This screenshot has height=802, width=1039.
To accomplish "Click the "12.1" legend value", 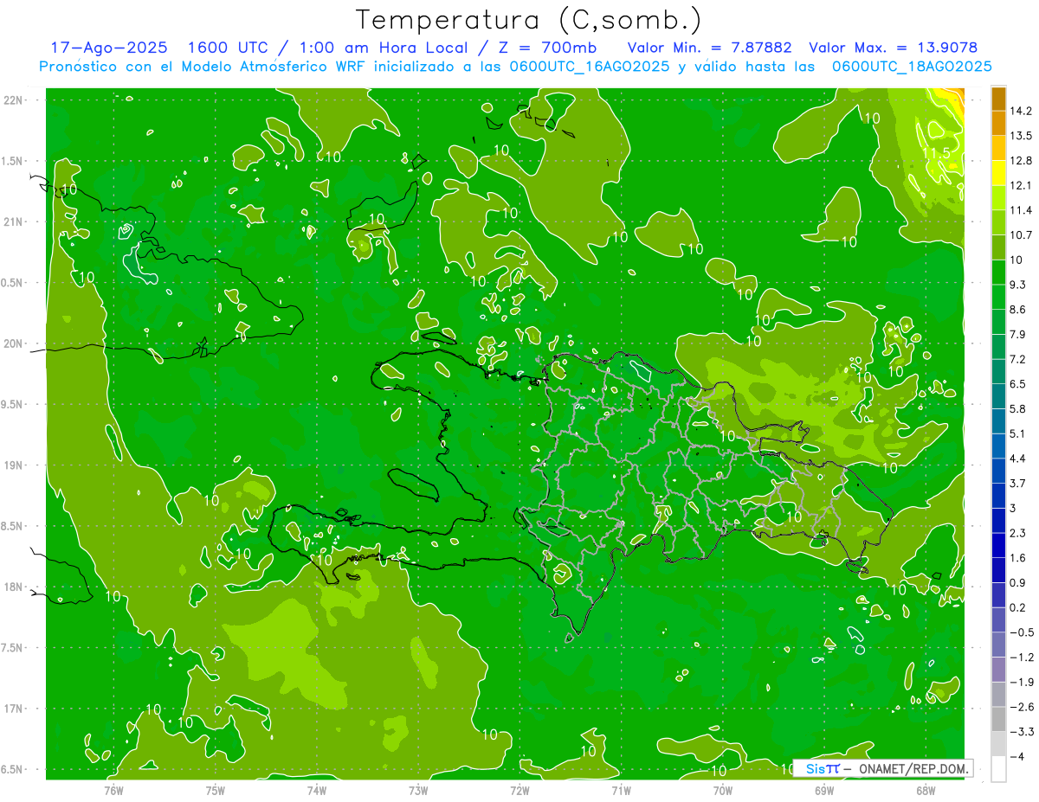I will pos(1022,185).
